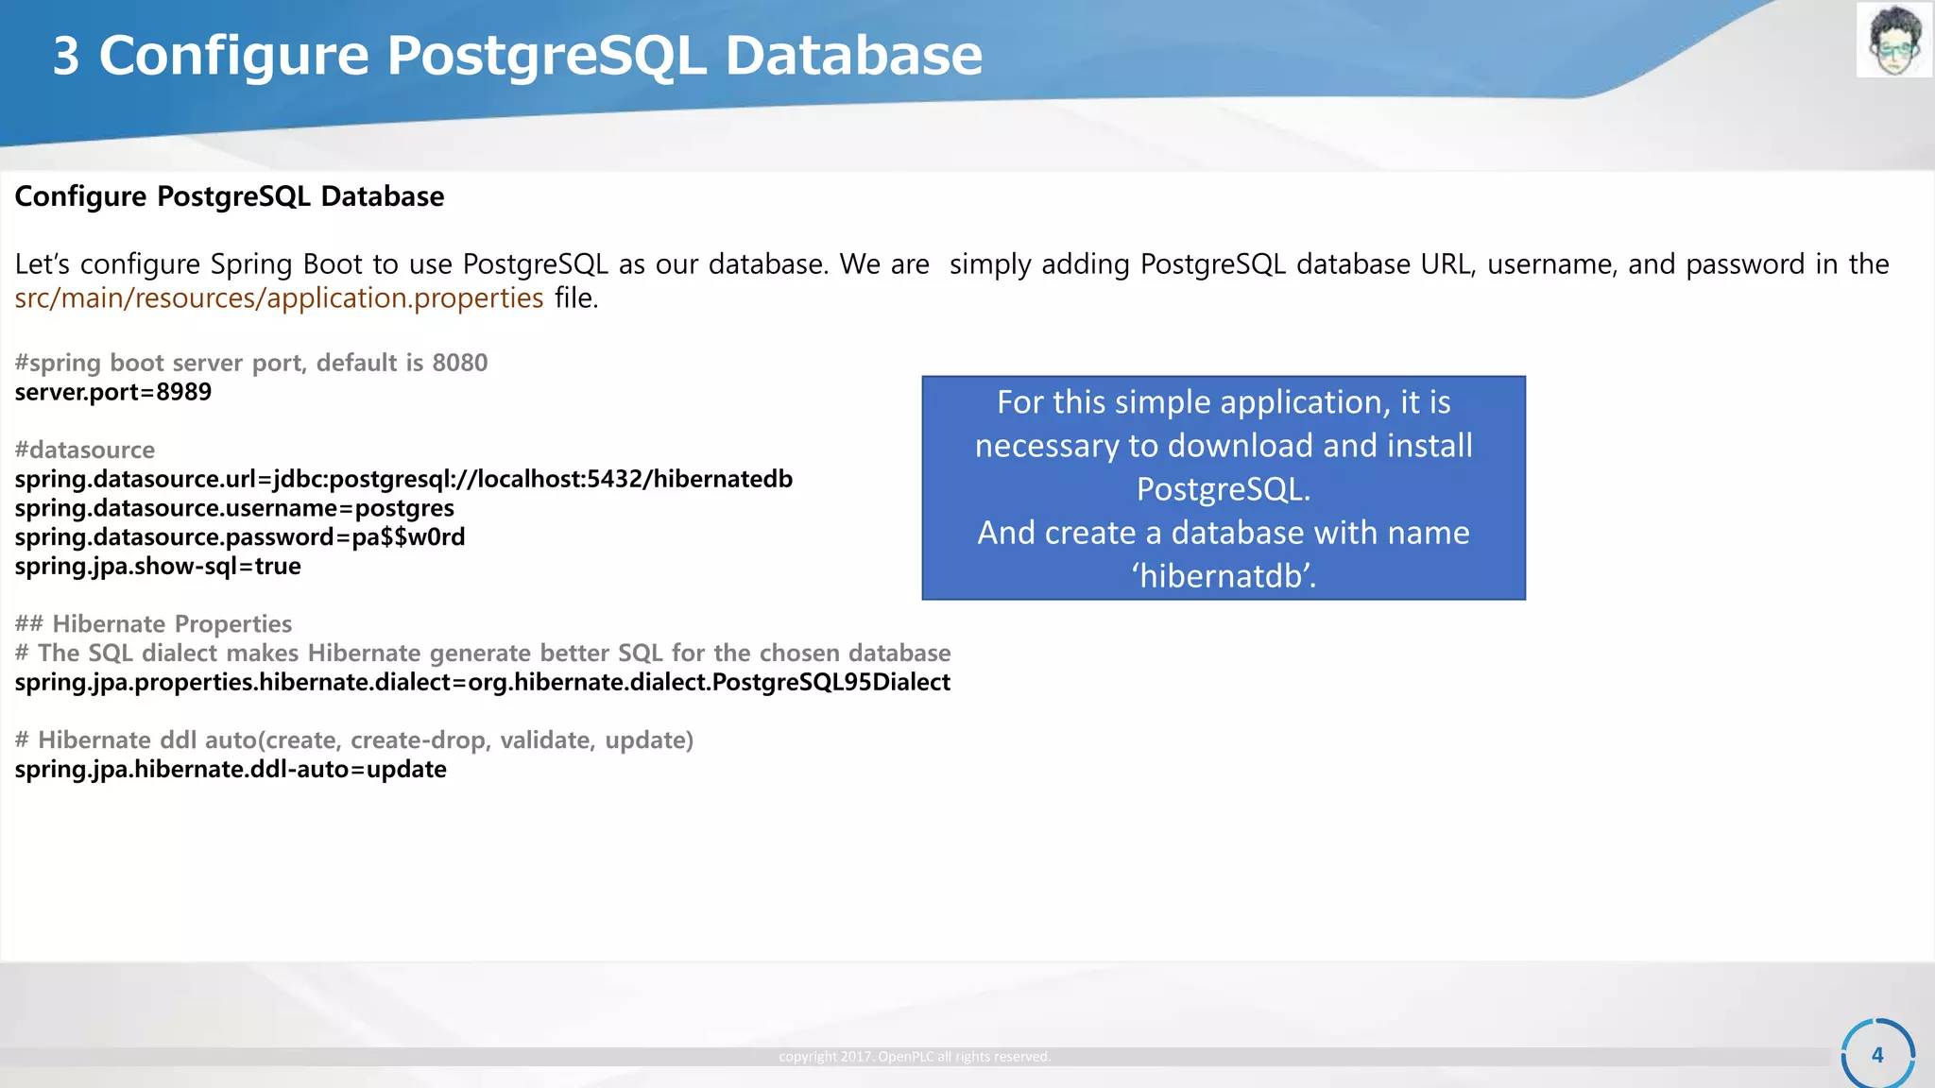
Task: Click the cartoon avatar image in the corner
Action: [x=1893, y=40]
